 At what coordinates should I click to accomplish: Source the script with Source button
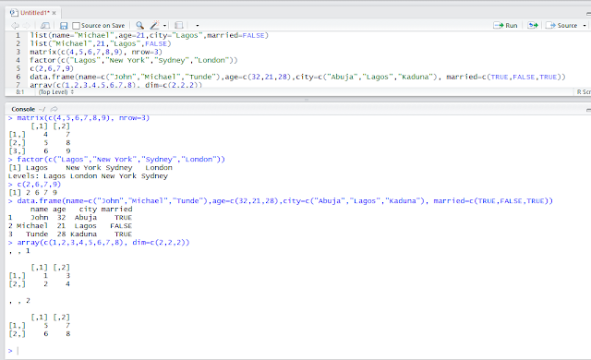(x=561, y=25)
